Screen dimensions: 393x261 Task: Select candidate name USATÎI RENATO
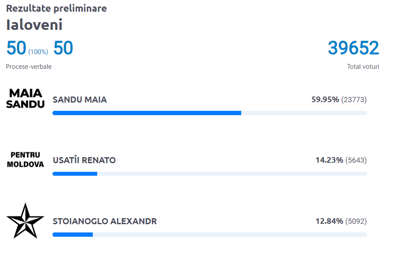[x=84, y=161]
